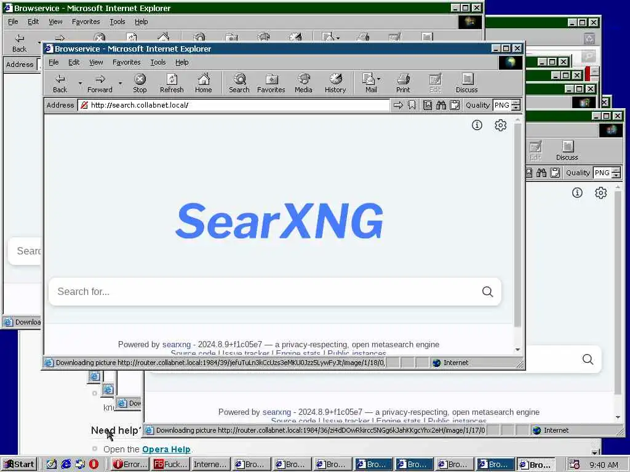Click the Discuss toolbar icon
The image size is (630, 472).
(x=467, y=83)
